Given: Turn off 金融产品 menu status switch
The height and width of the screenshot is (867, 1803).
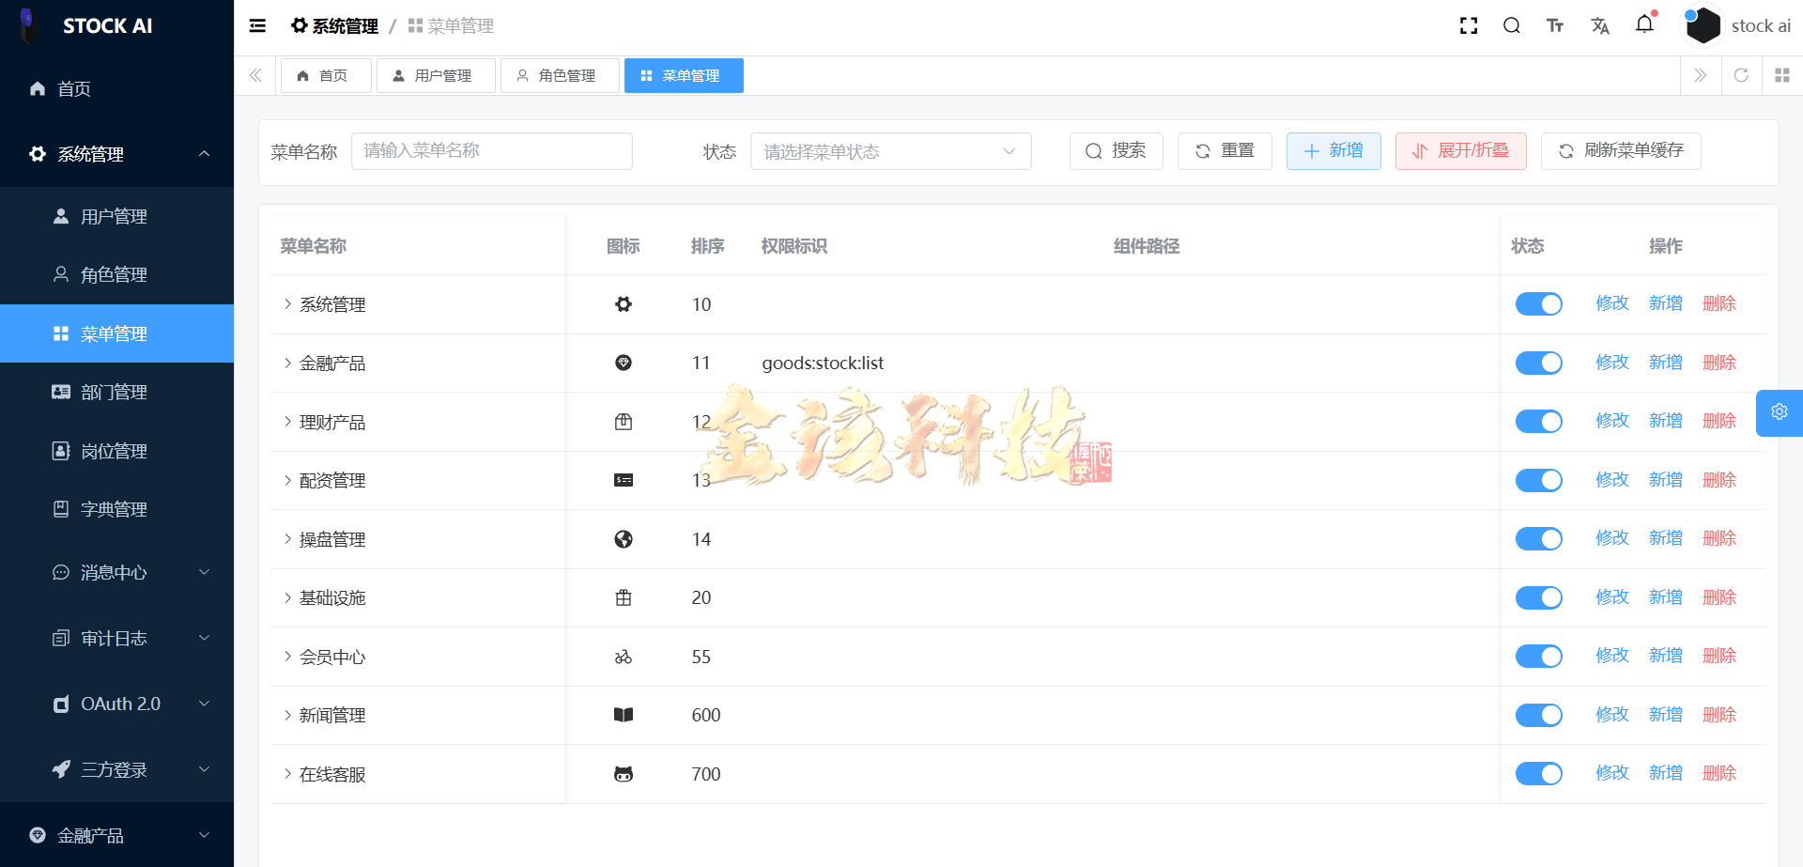Looking at the screenshot, I should click(x=1538, y=363).
